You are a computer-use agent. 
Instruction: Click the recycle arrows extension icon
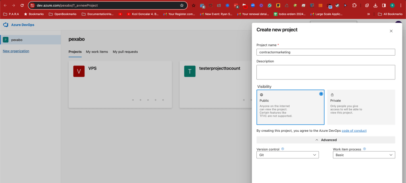click(287, 5)
